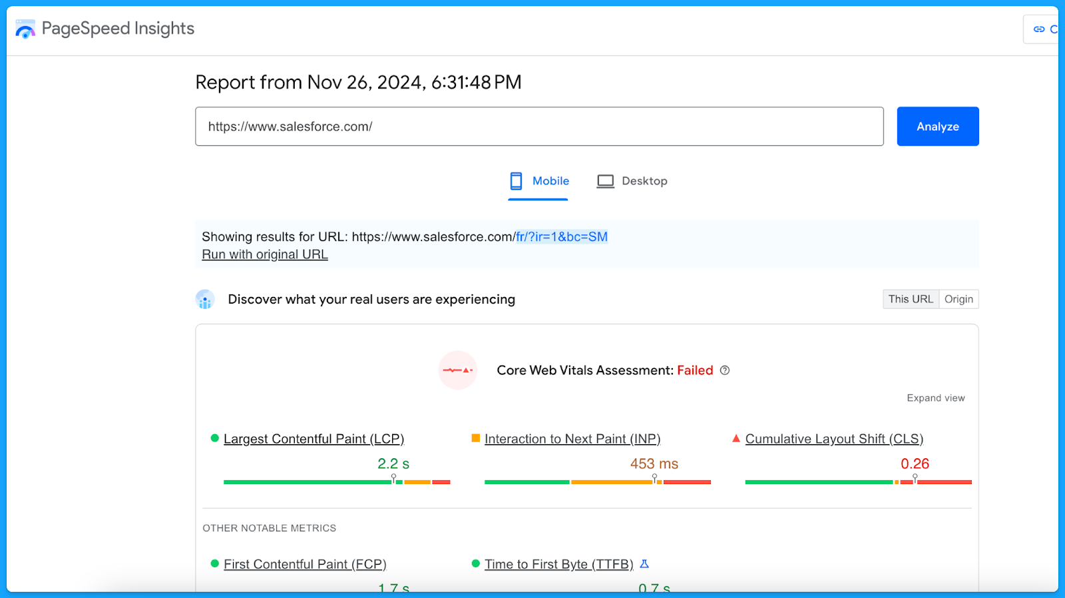
Task: Click the orange square beside INP
Action: [475, 438]
